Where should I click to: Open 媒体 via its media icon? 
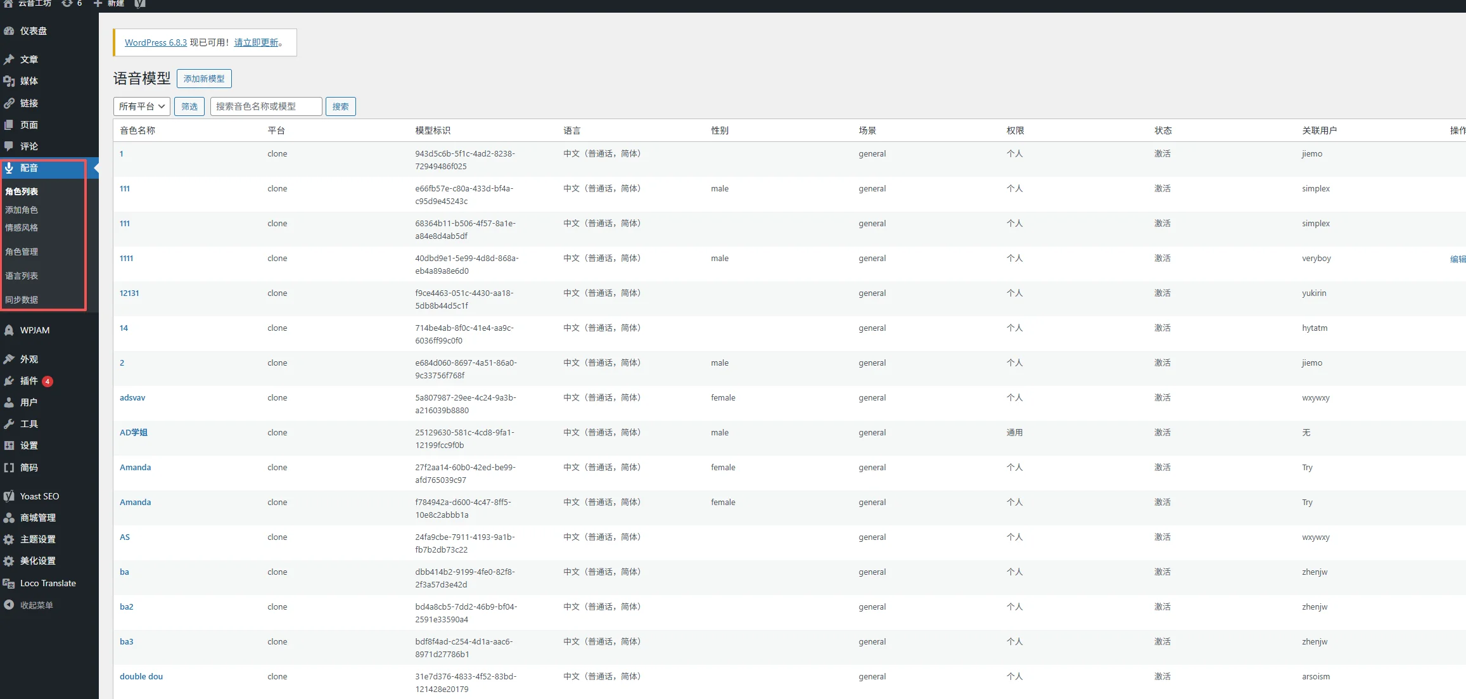[9, 81]
